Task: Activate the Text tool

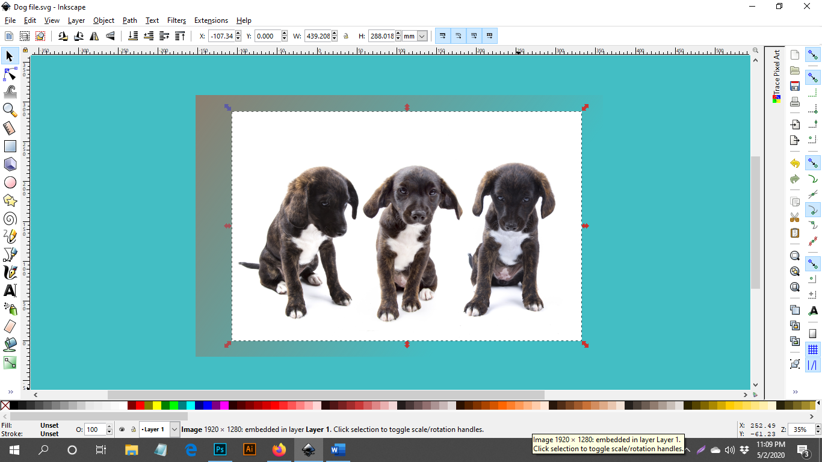Action: [x=10, y=291]
